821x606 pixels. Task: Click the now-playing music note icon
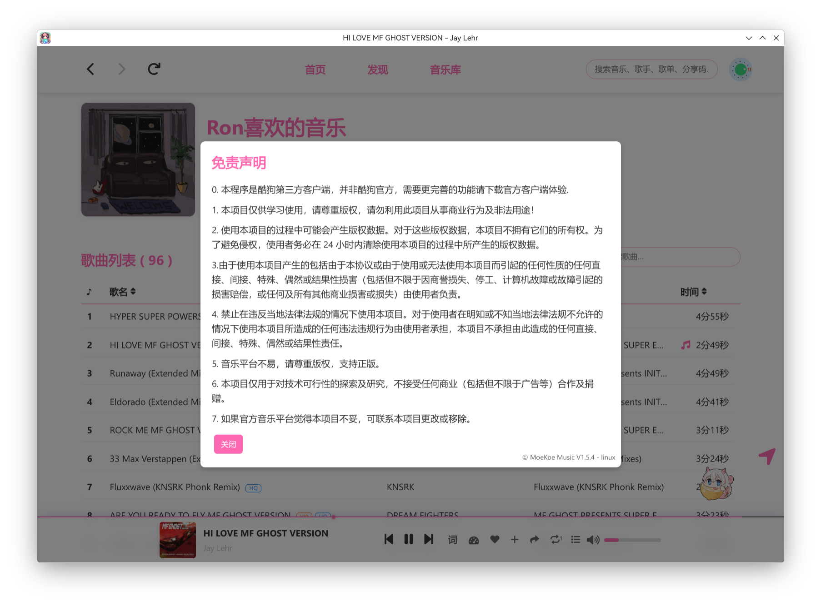(x=686, y=345)
